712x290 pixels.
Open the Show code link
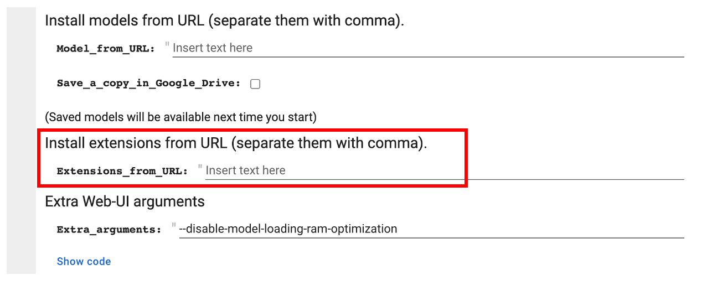84,261
